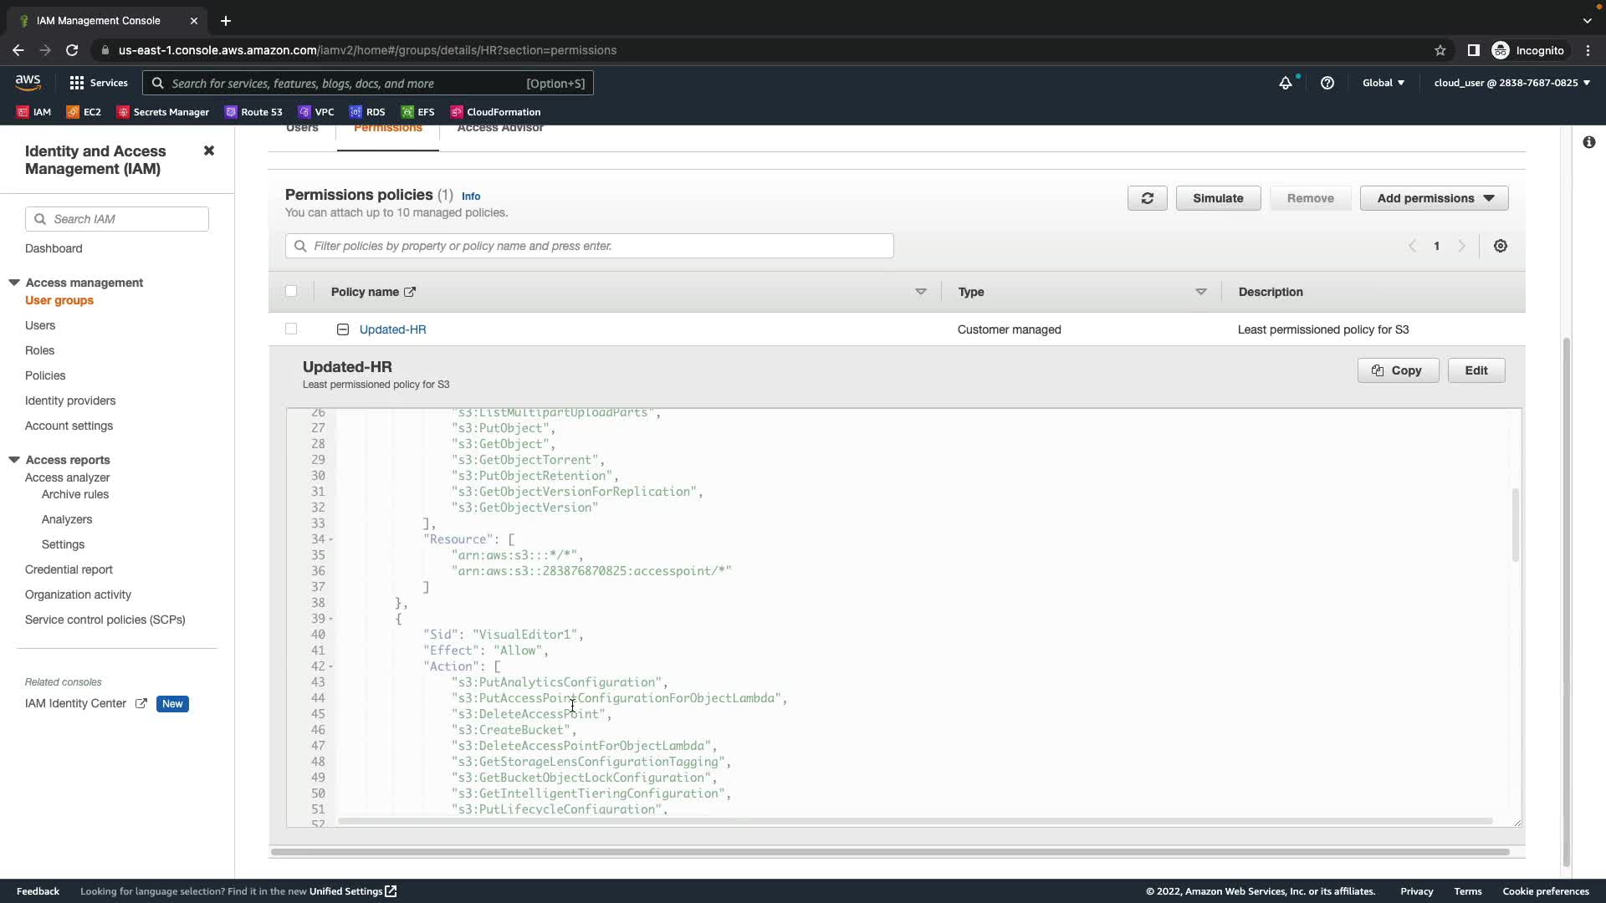Close the IAM navigation panel
The width and height of the screenshot is (1606, 903).
pos(209,150)
